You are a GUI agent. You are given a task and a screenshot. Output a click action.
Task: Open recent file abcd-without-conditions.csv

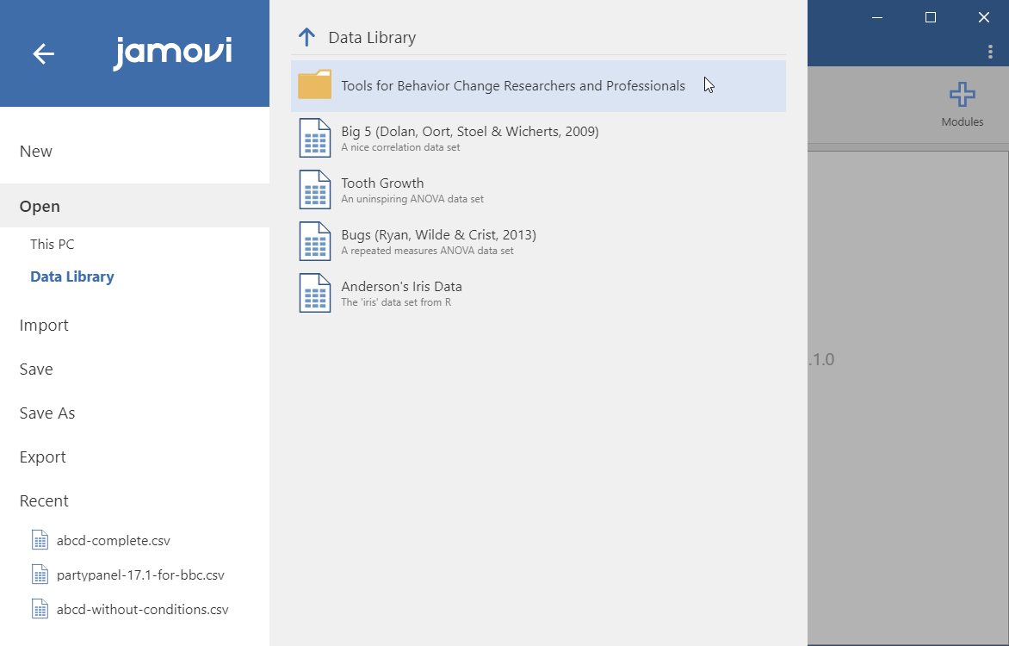(x=142, y=609)
